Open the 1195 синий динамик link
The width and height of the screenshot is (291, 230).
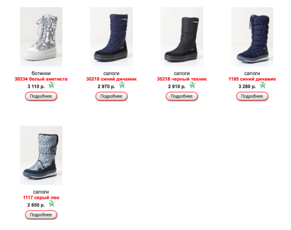pyautogui.click(x=252, y=79)
